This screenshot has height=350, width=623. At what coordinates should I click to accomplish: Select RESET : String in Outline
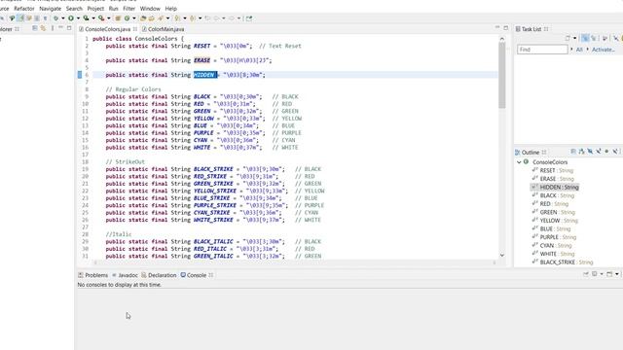(x=556, y=170)
